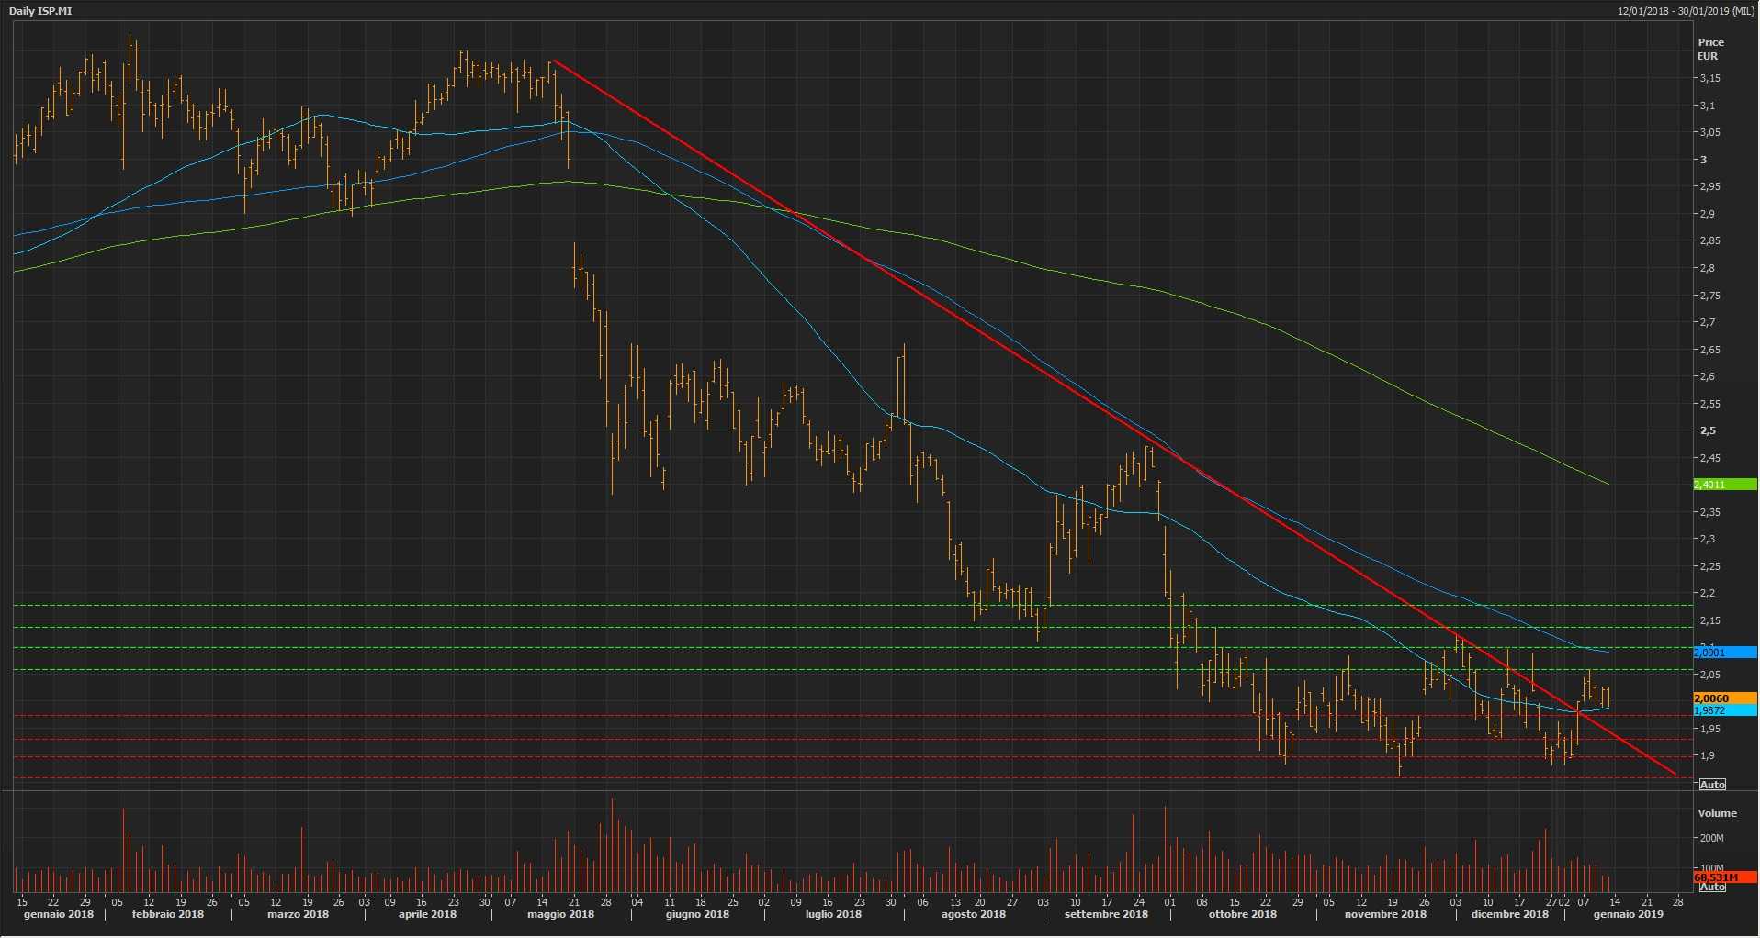Click the Daily ISP.MI chart title
This screenshot has height=938, width=1760.
pyautogui.click(x=40, y=11)
